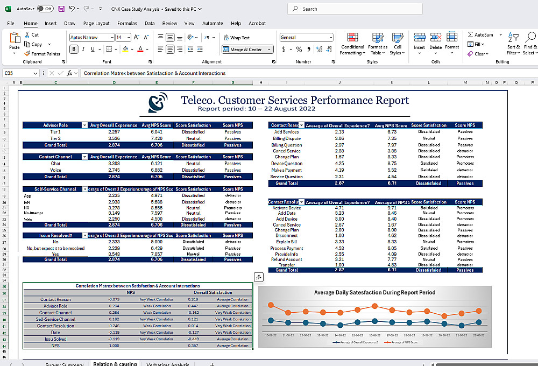This screenshot has height=366, width=538.
Task: Toggle the AutoSave switch
Action: pos(45,9)
